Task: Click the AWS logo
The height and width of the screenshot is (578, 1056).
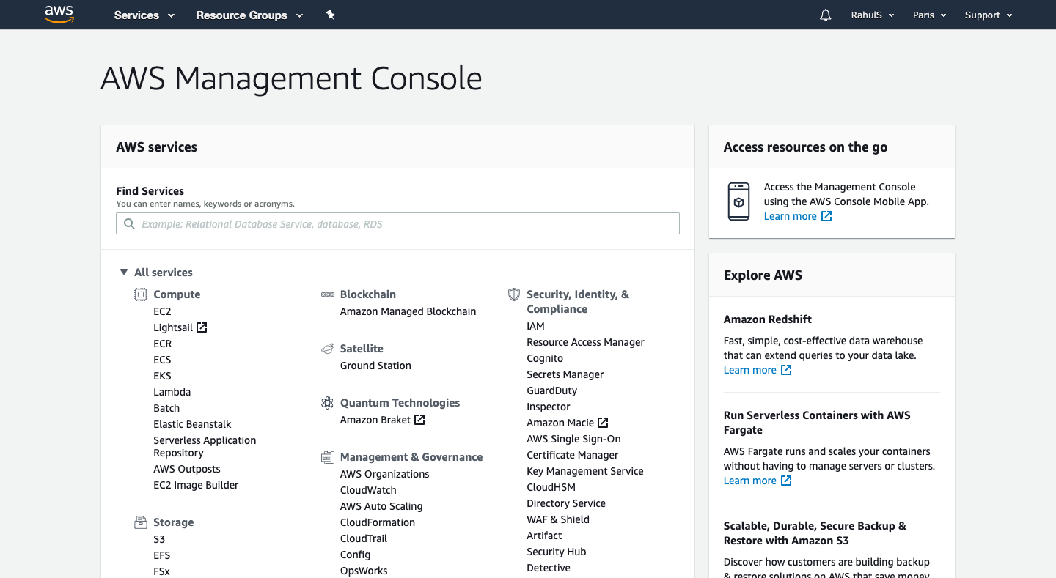Action: [59, 15]
